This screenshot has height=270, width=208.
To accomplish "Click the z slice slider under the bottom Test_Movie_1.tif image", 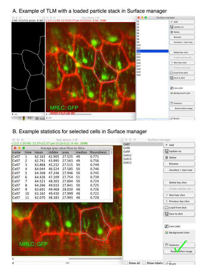I will point(67,263).
